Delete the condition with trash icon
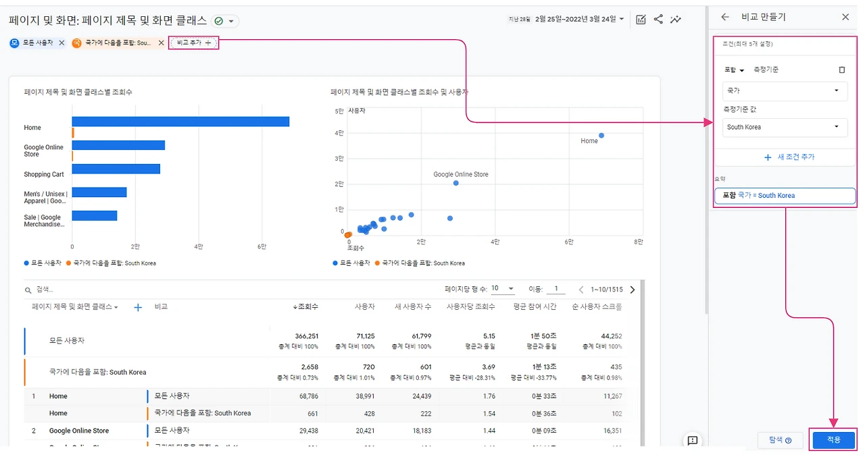This screenshot has height=457, width=865. pyautogui.click(x=841, y=70)
